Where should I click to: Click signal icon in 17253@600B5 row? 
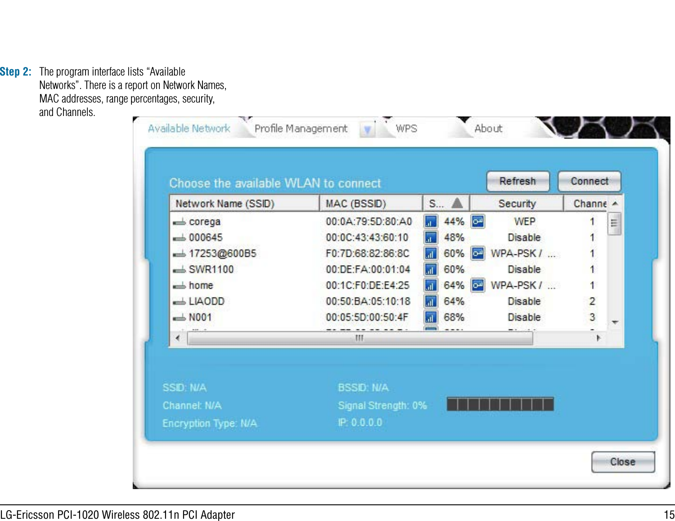(431, 254)
